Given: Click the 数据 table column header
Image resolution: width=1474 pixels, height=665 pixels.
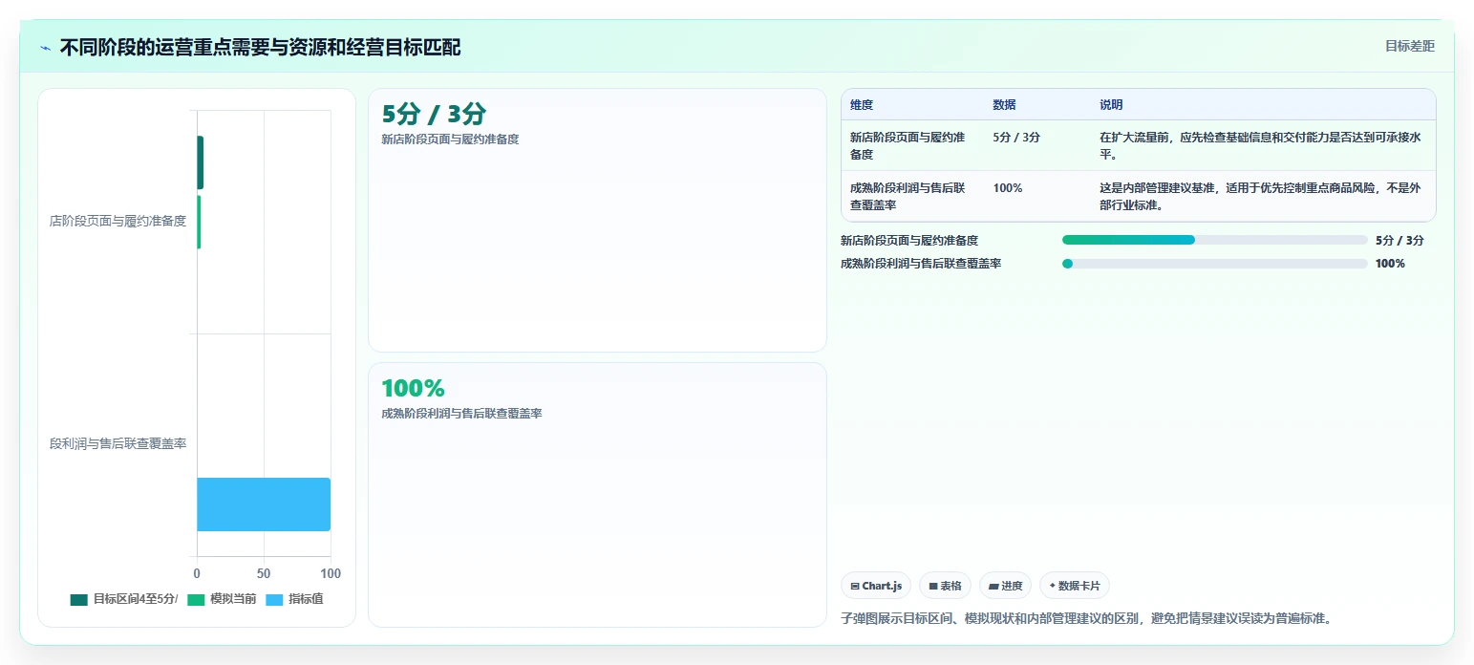Looking at the screenshot, I should point(1004,105).
